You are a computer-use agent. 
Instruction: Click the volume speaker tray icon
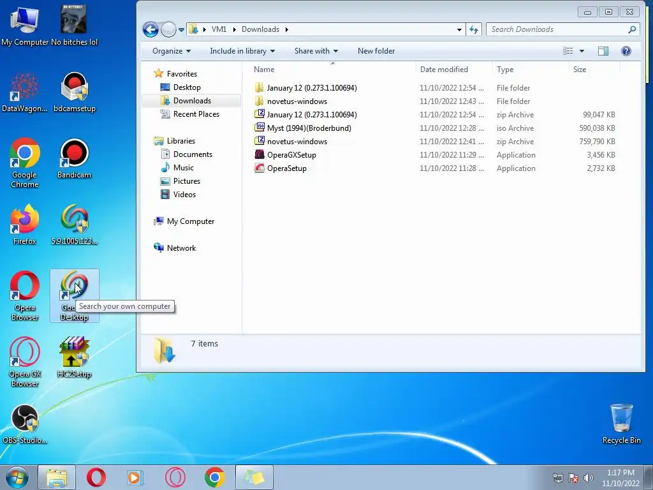(x=589, y=478)
